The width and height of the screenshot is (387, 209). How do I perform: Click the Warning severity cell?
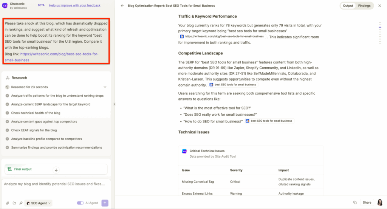236,194
